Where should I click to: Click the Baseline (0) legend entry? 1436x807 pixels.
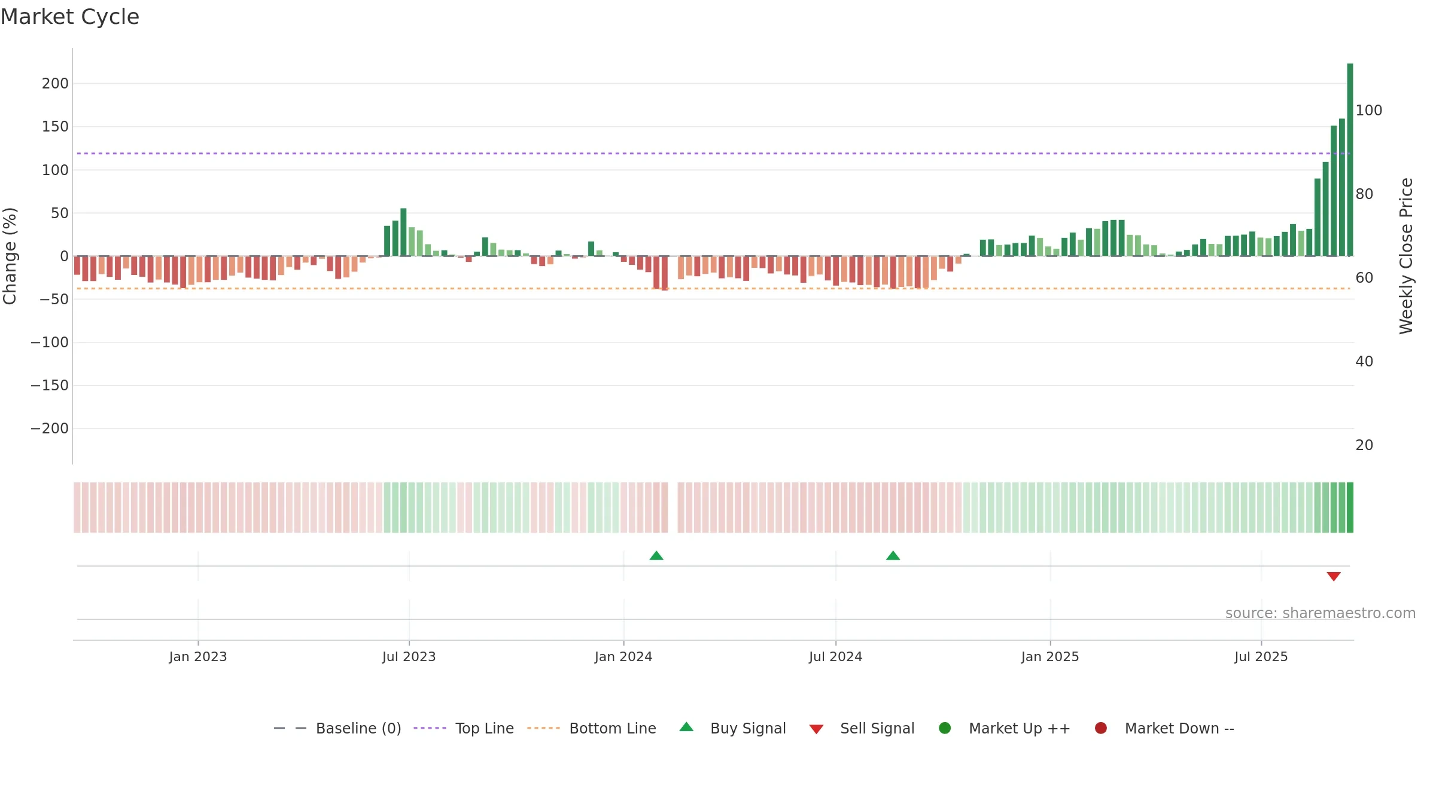tap(337, 728)
